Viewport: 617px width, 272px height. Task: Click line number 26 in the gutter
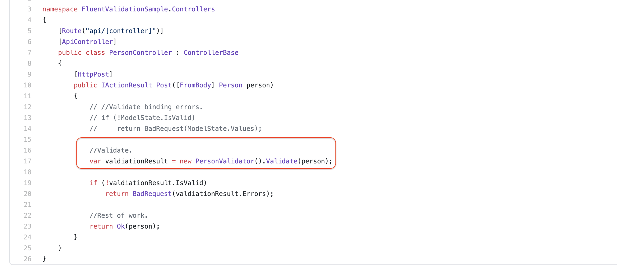(x=27, y=259)
